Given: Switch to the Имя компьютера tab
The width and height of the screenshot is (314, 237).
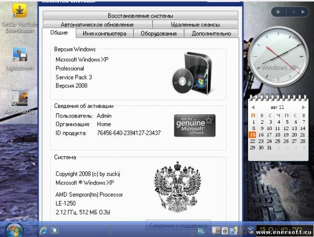Looking at the screenshot, I should (x=105, y=34).
